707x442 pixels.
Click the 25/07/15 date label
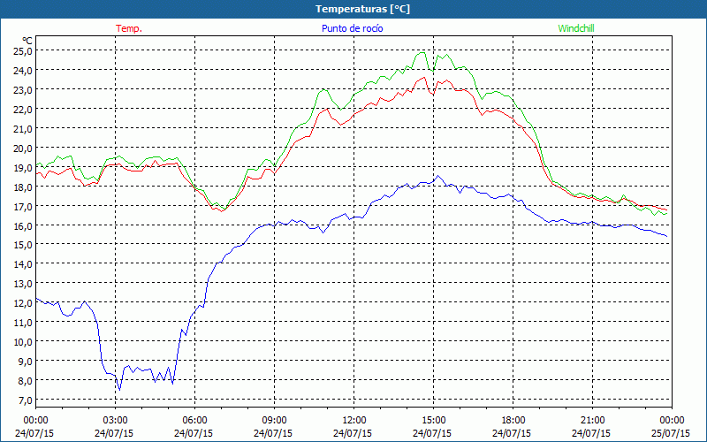(671, 433)
